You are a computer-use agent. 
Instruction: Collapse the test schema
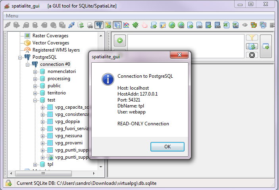pos(35,100)
